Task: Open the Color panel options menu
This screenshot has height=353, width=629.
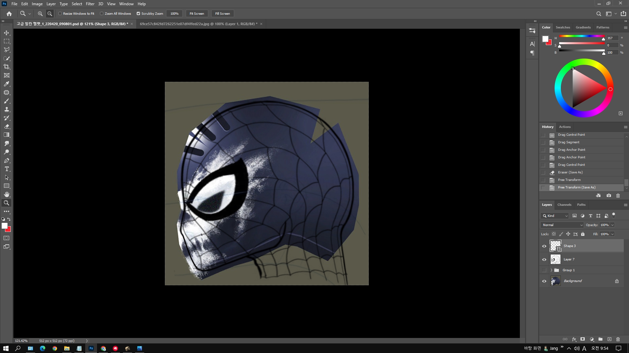Action: coord(625,27)
